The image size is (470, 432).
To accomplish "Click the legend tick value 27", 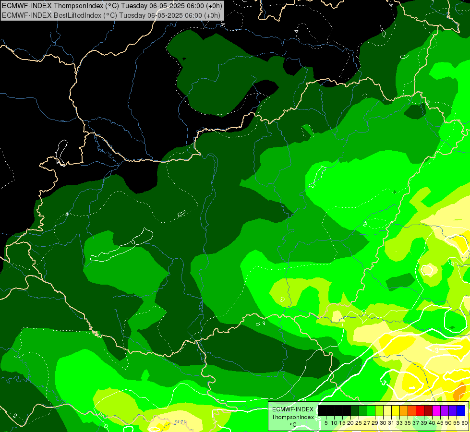I will (x=367, y=423).
